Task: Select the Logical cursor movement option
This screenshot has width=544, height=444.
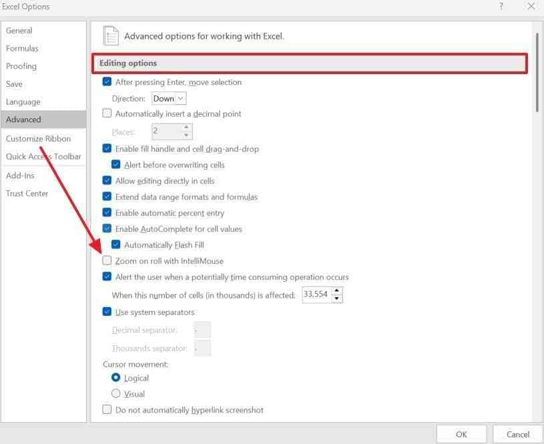Action: (x=116, y=377)
